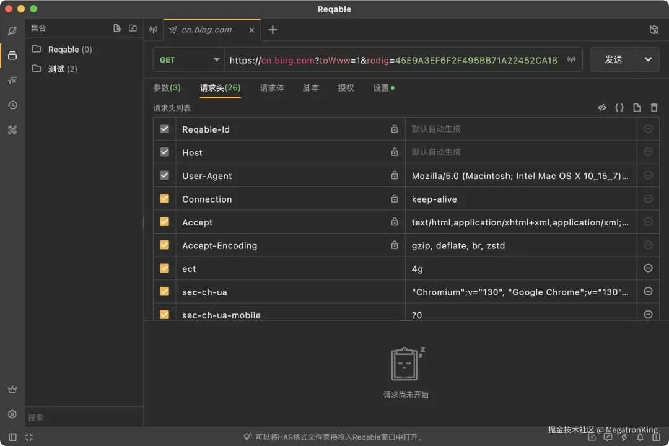Viewport: 669px width, 446px height.
Task: Open the toolbox panel in the sidebar
Action: [x=12, y=129]
